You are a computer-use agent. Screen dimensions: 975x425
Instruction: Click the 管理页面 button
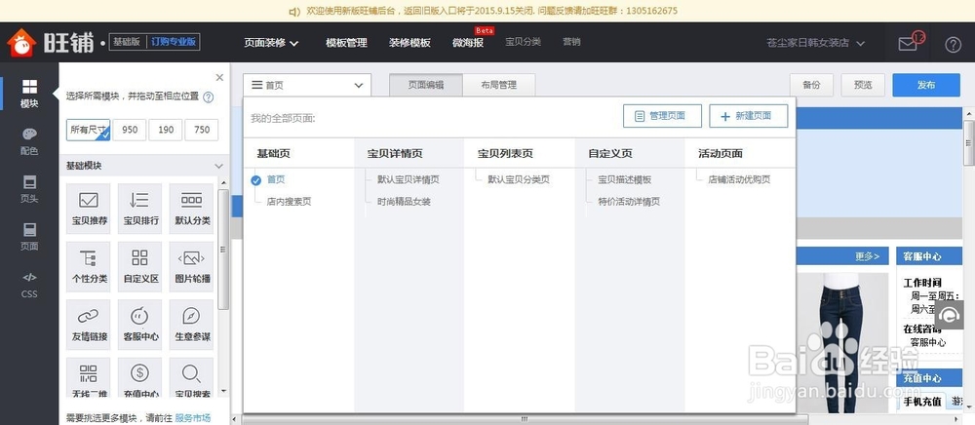click(x=662, y=116)
